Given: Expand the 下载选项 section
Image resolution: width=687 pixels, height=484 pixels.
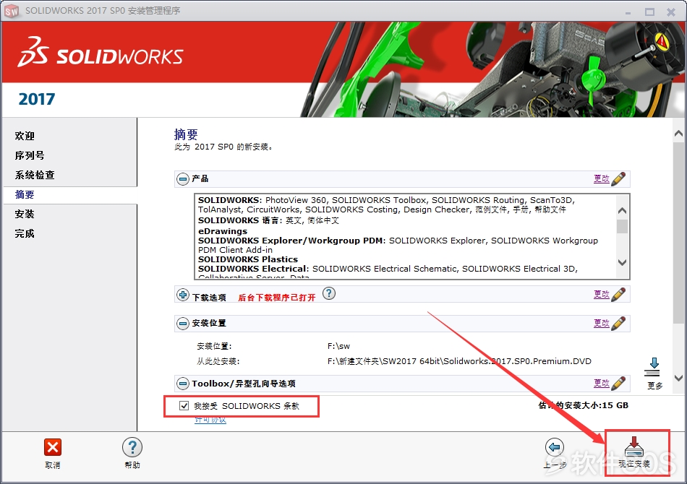Looking at the screenshot, I should pyautogui.click(x=183, y=295).
